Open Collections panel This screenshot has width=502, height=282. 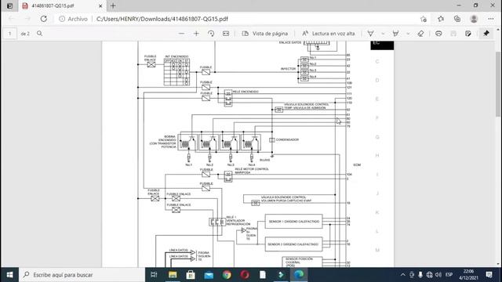pyautogui.click(x=457, y=19)
